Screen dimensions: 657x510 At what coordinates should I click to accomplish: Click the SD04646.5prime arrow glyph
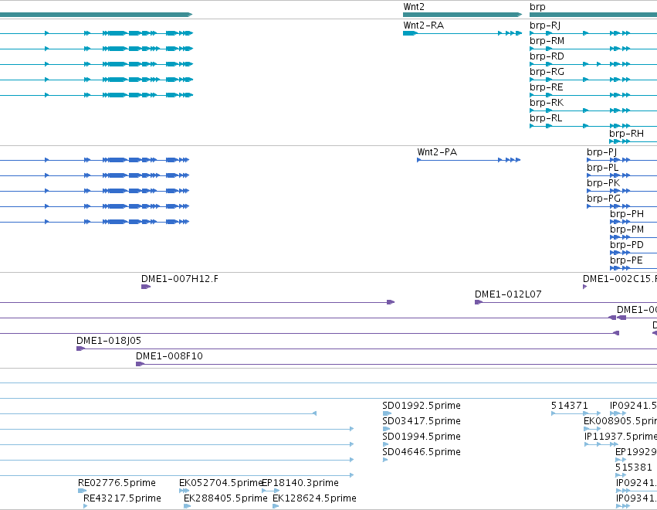385,460
